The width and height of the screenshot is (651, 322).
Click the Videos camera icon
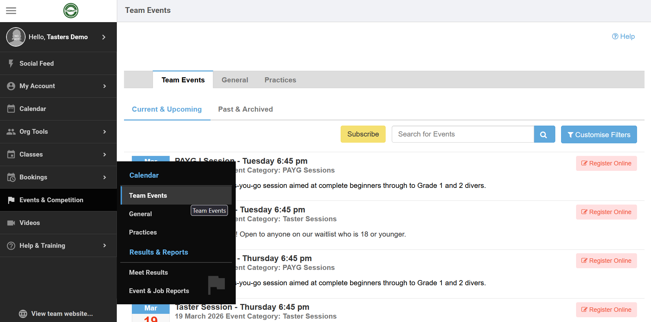[x=11, y=223]
